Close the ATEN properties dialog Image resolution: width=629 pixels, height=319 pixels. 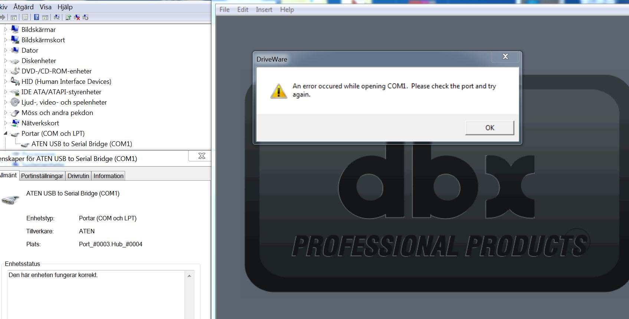click(202, 156)
